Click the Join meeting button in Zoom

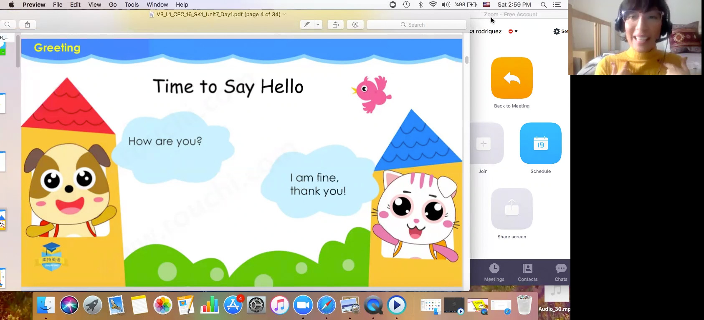click(484, 143)
